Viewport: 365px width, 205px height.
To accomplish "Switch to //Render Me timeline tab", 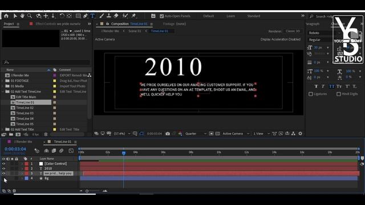I will pos(23,142).
